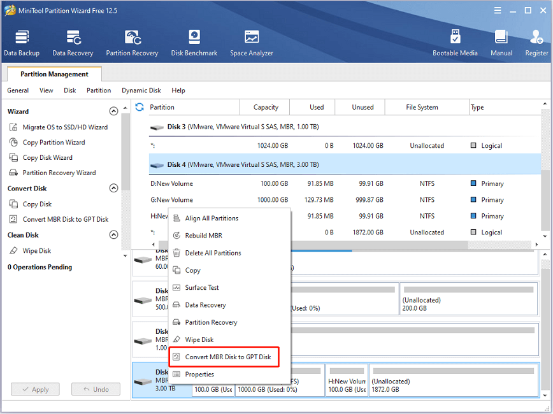Screen dimensions: 553x414
Task: Create Bootable Media
Action: [x=455, y=43]
